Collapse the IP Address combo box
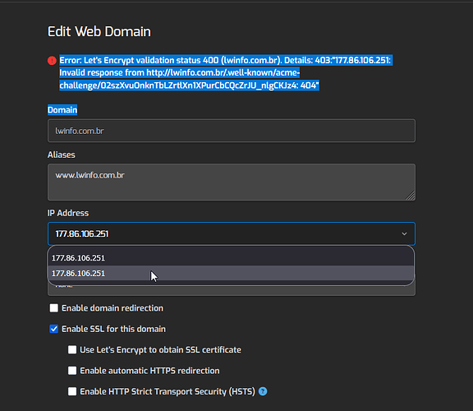473x411 pixels. pyautogui.click(x=232, y=233)
